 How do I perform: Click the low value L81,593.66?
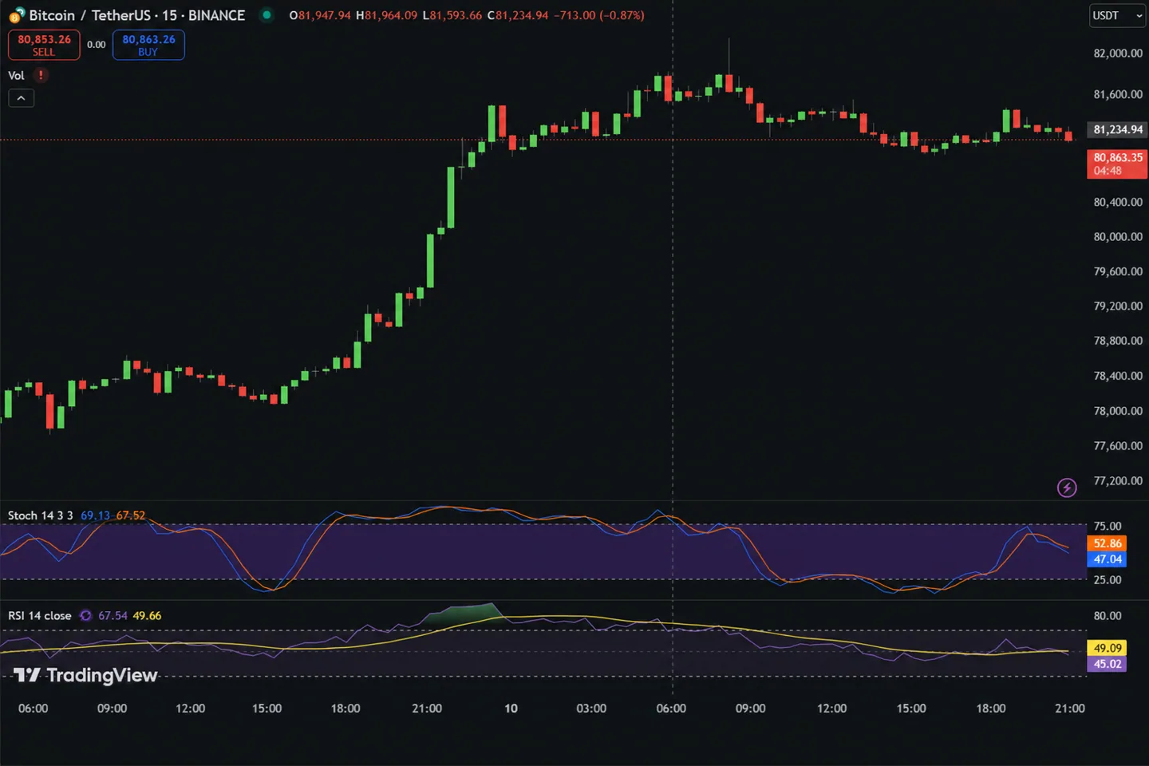pyautogui.click(x=452, y=15)
